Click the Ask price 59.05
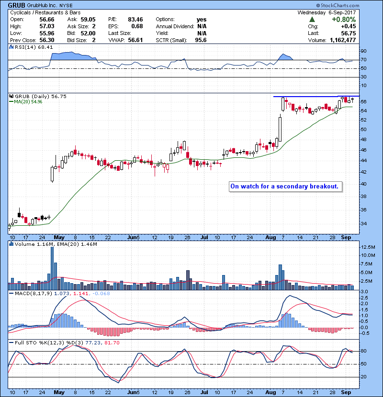 tap(88, 20)
